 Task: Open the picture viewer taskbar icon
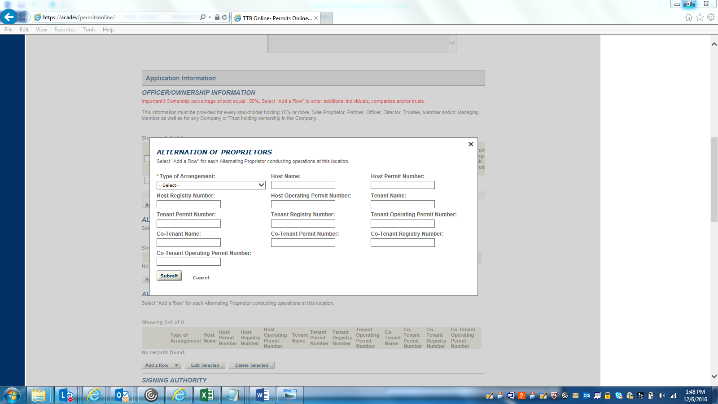click(290, 395)
